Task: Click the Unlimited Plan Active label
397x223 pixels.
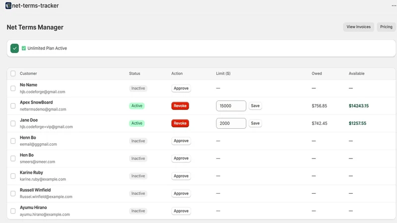Action: pos(47,48)
